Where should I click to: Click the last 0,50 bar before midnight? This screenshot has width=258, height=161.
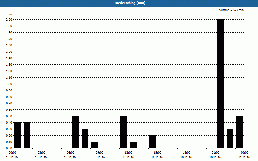pos(240,132)
